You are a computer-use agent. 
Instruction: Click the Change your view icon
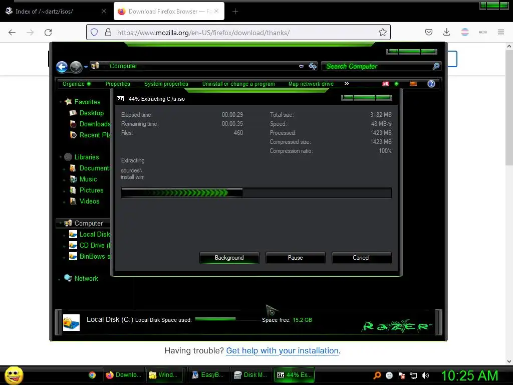386,84
